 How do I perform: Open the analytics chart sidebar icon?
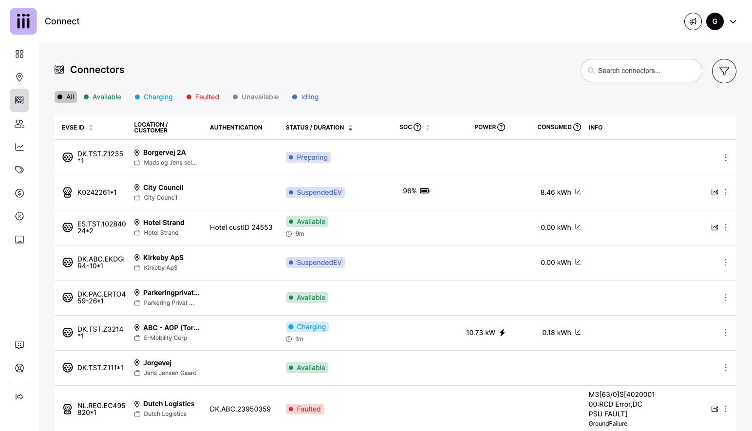pos(19,147)
